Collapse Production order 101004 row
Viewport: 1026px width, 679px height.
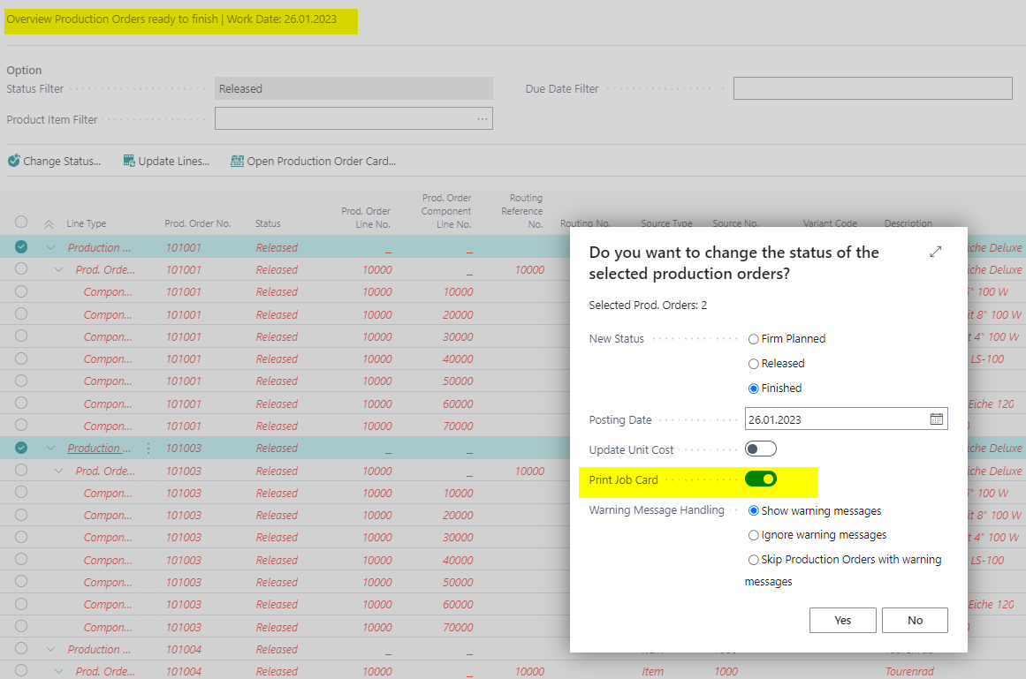(50, 650)
